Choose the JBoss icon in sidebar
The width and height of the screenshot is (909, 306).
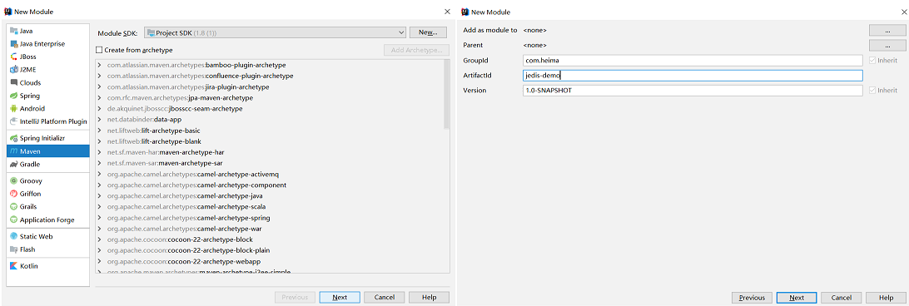14,57
